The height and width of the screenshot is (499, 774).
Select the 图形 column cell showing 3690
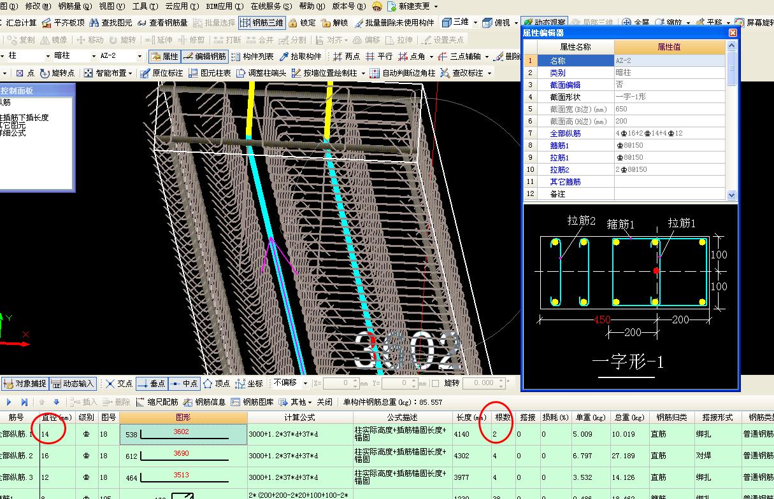[183, 456]
